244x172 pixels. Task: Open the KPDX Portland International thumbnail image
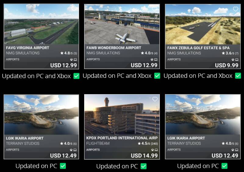point(122,115)
